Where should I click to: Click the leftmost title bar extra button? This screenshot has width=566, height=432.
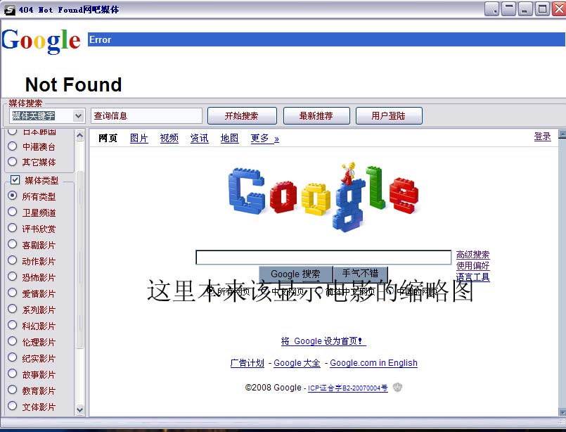coord(492,9)
